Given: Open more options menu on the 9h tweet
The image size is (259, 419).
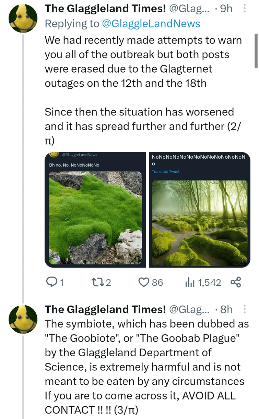Looking at the screenshot, I should coord(245,8).
